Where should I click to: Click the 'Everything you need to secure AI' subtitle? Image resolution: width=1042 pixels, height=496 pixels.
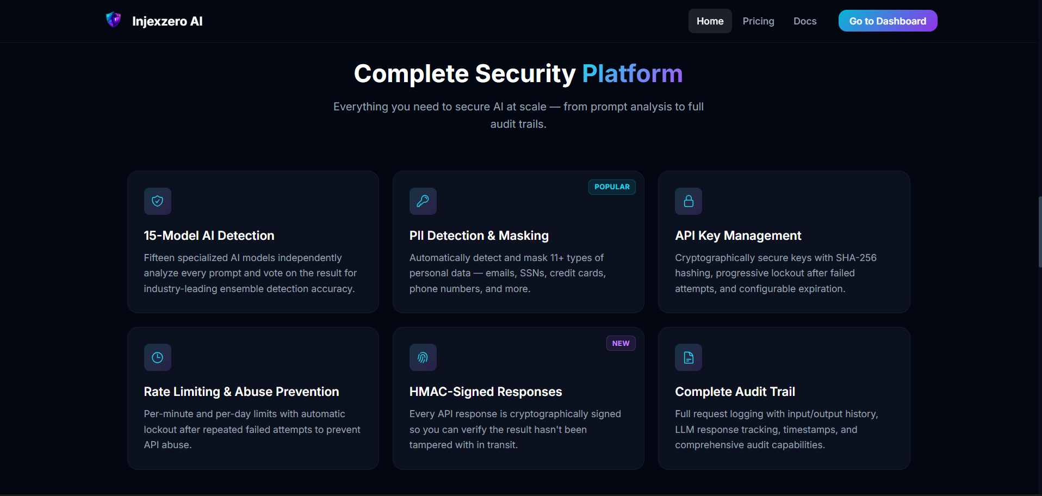(518, 115)
